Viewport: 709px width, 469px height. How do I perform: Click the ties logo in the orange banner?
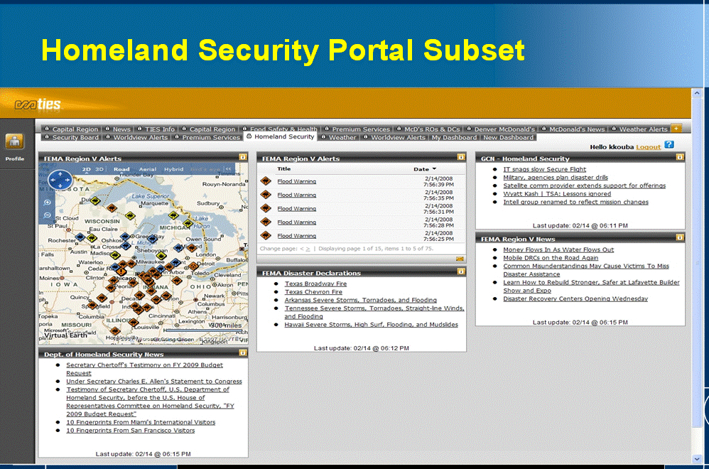pyautogui.click(x=38, y=104)
